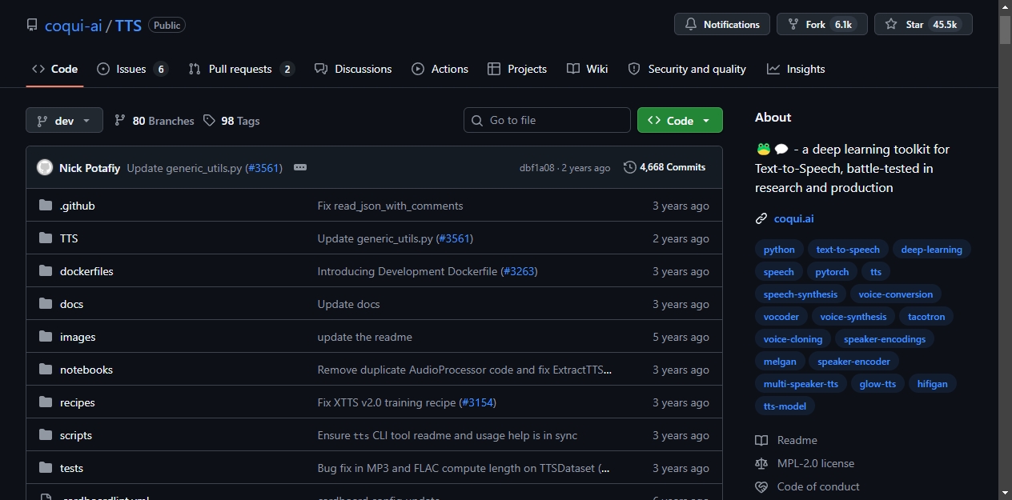Image resolution: width=1012 pixels, height=500 pixels.
Task: Click the tag icon next to 98 Tags
Action: tap(209, 120)
